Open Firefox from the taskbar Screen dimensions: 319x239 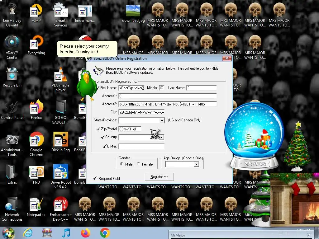point(86,233)
